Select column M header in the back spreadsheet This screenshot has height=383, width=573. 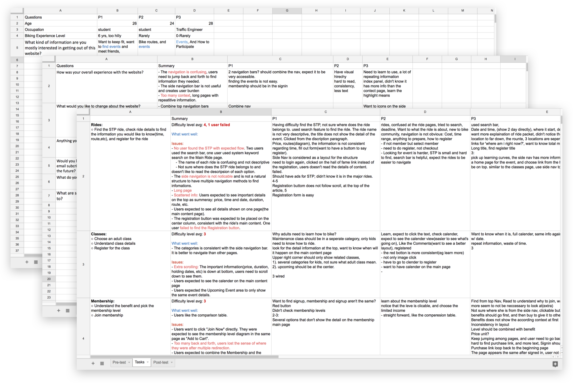[x=463, y=11]
